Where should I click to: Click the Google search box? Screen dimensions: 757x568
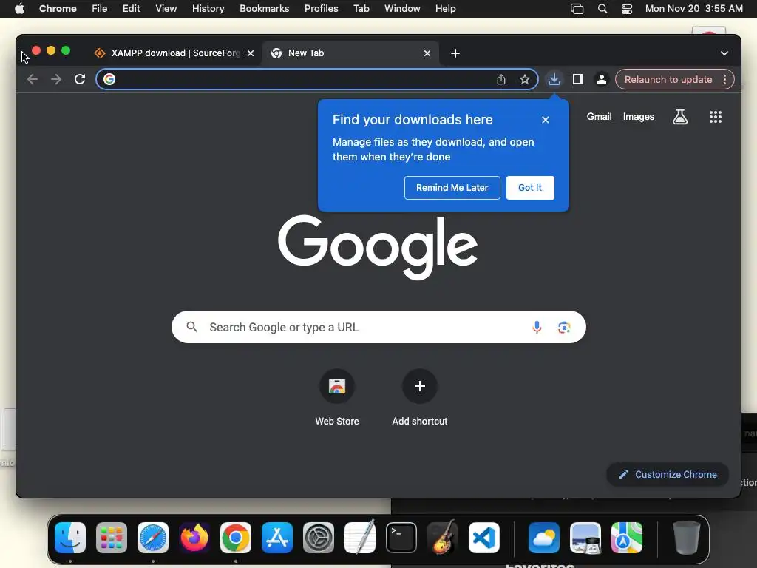[378, 327]
